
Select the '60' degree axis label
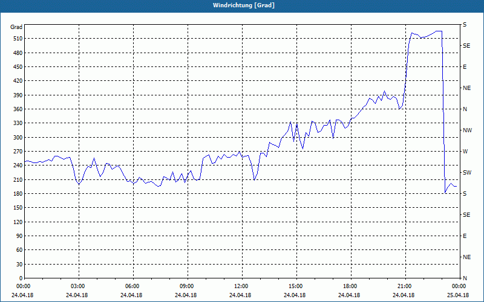coord(19,250)
